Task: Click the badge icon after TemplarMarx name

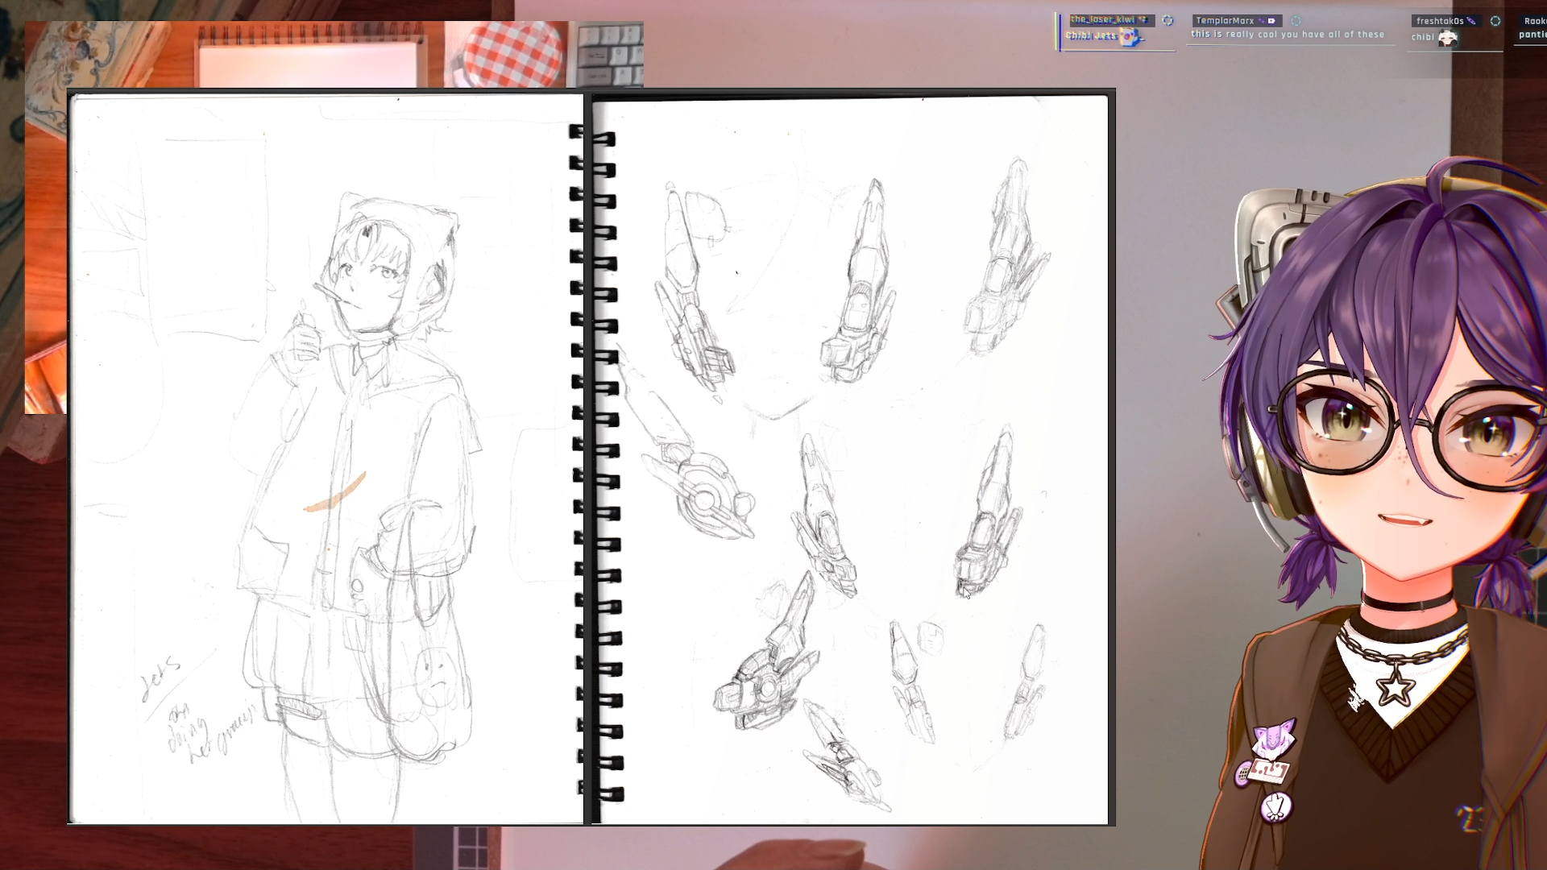Action: pyautogui.click(x=1271, y=21)
